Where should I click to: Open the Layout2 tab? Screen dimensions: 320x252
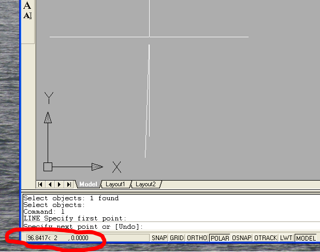click(x=146, y=184)
